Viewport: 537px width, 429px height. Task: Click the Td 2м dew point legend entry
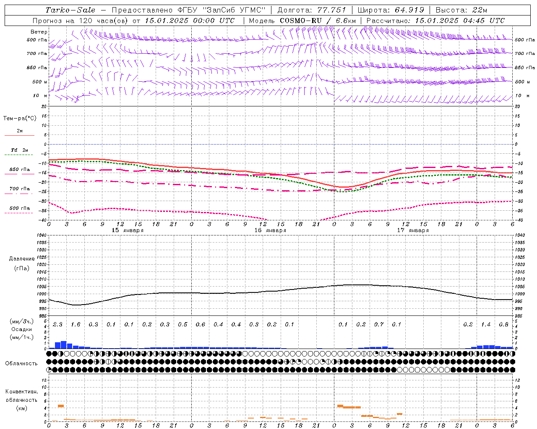(x=19, y=150)
